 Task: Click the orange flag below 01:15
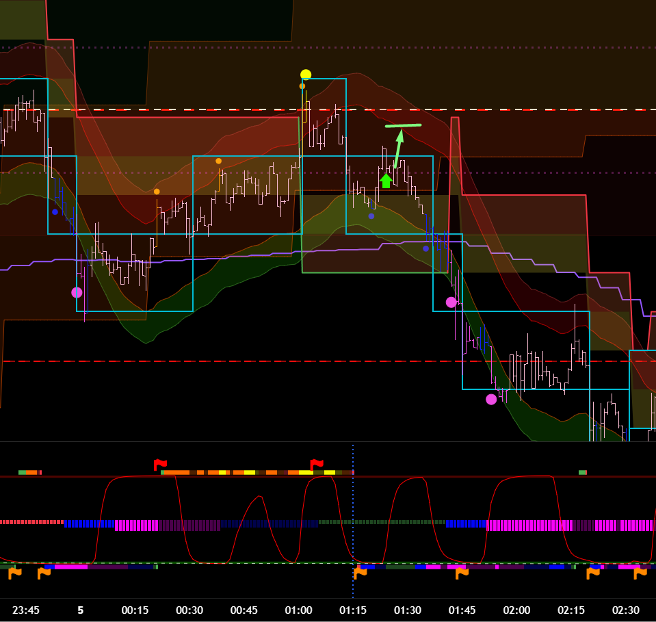(360, 573)
